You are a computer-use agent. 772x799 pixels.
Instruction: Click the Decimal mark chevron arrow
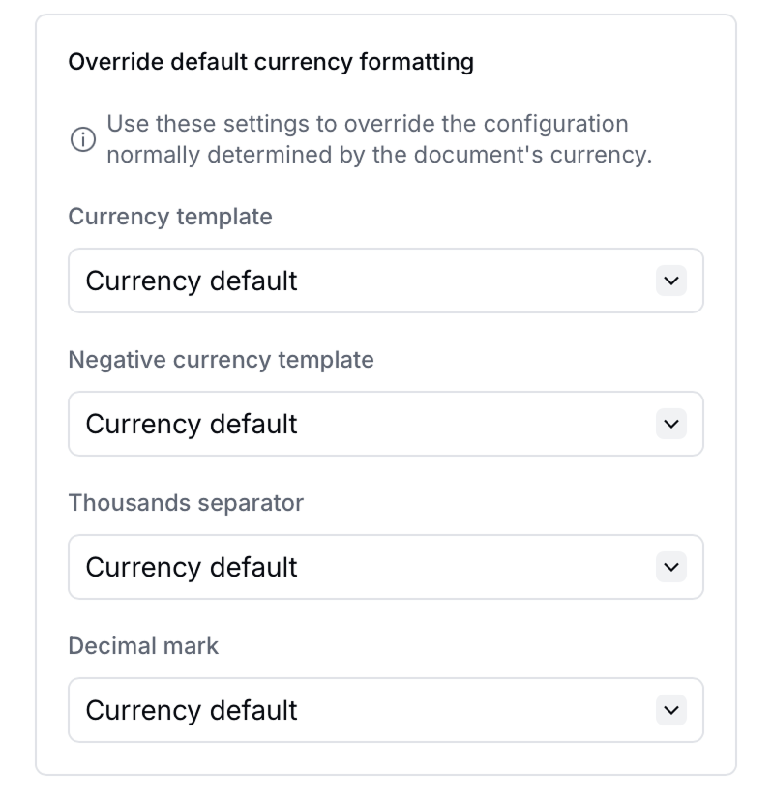[671, 710]
